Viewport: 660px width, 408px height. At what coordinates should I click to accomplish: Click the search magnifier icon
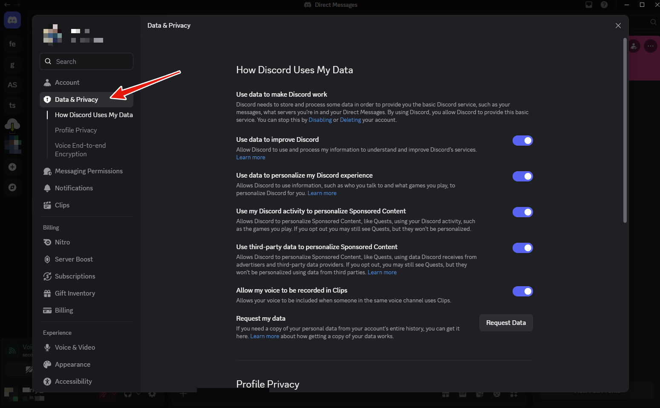click(x=48, y=61)
